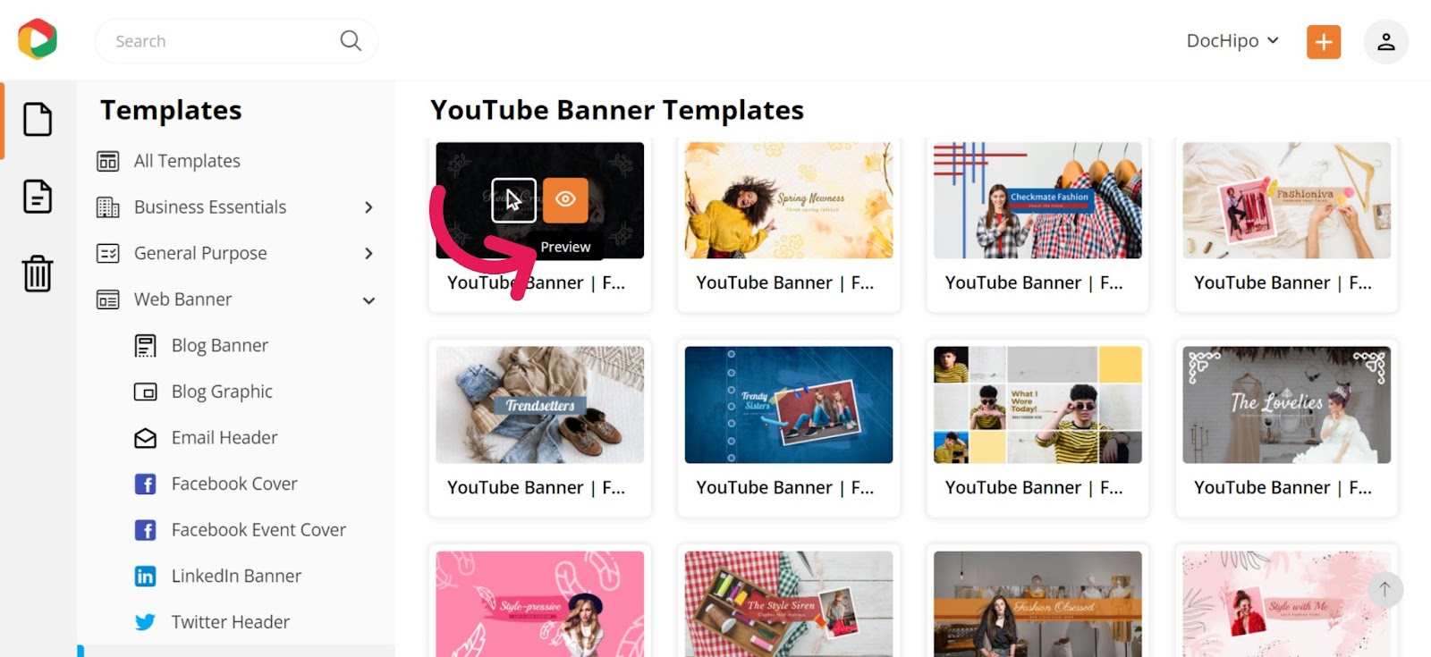Open the DocHipo workspace dropdown
This screenshot has height=657, width=1431.
pyautogui.click(x=1232, y=41)
